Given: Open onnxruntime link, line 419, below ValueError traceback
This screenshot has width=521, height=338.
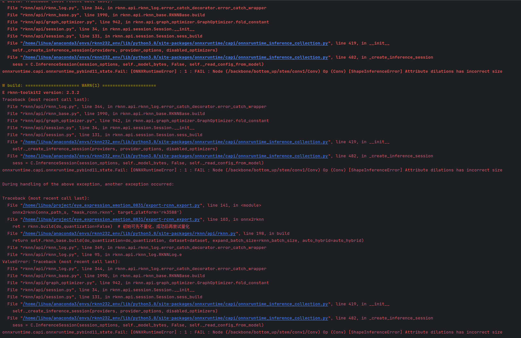Looking at the screenshot, I should (175, 304).
